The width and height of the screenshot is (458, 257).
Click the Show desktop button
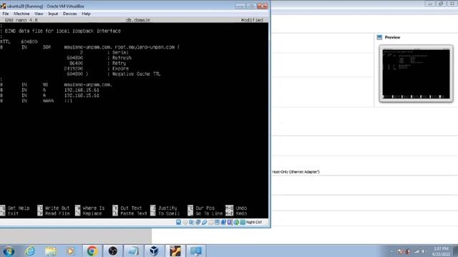tap(455, 251)
